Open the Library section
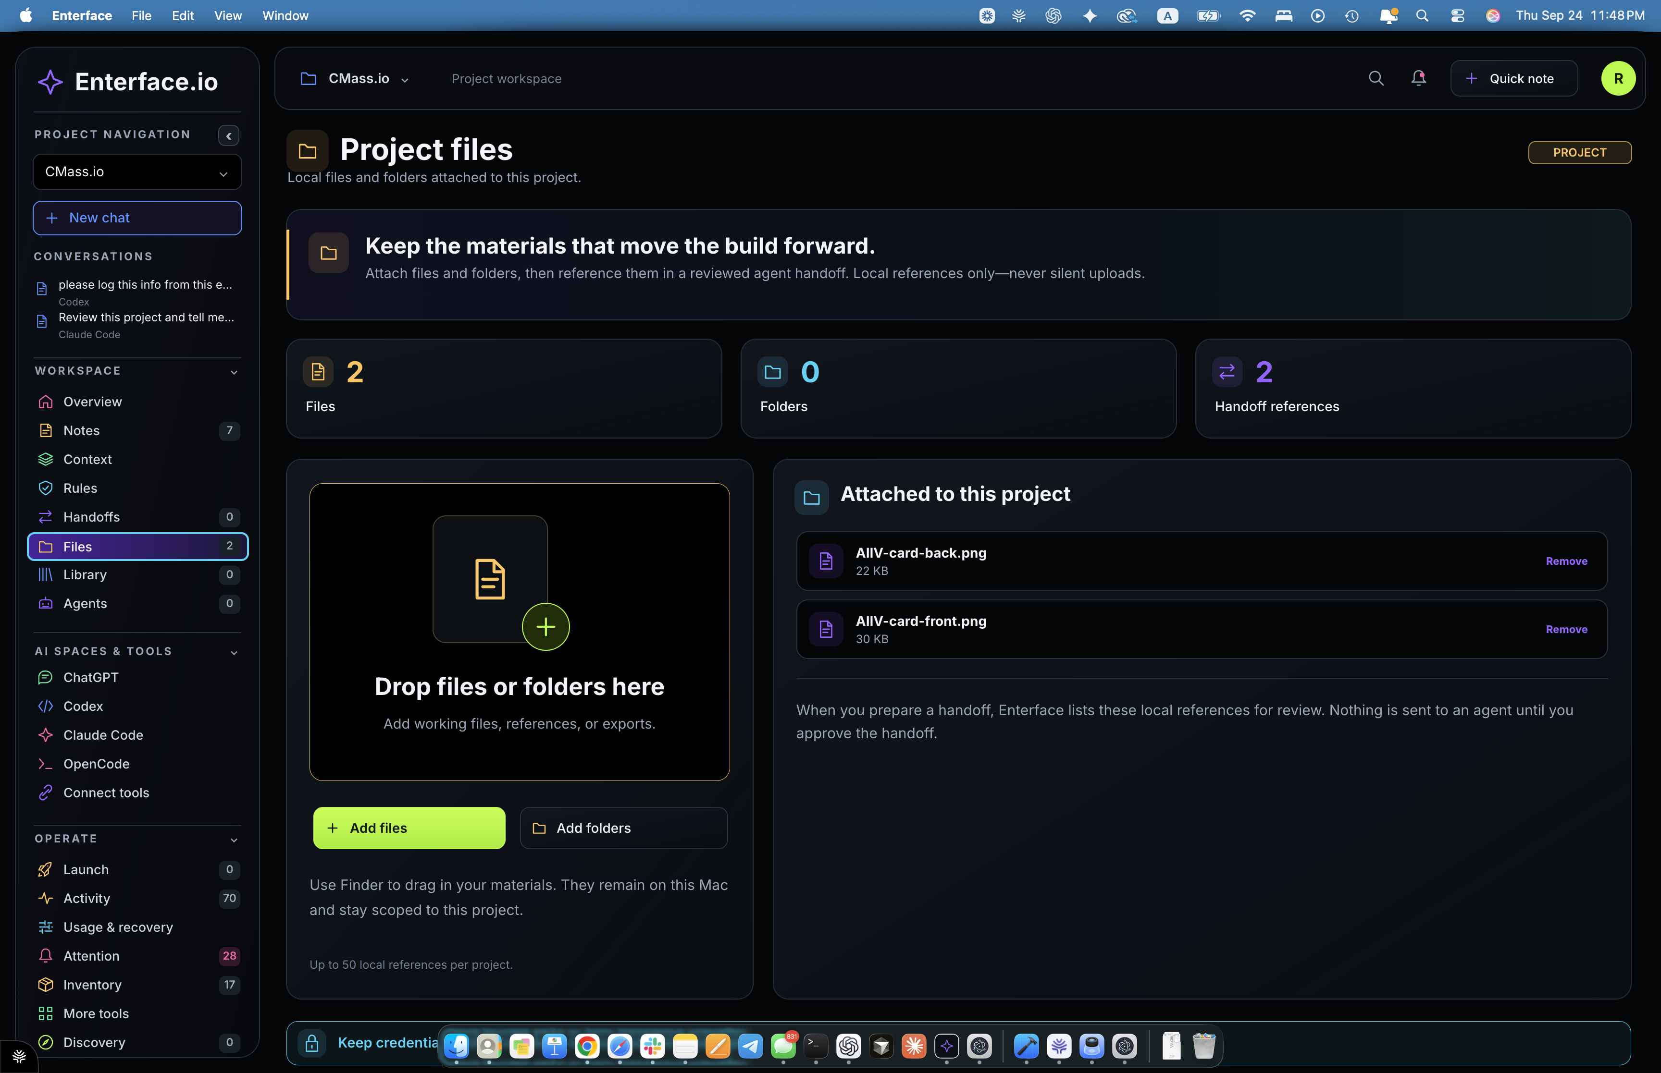The width and height of the screenshot is (1661, 1073). [x=137, y=575]
